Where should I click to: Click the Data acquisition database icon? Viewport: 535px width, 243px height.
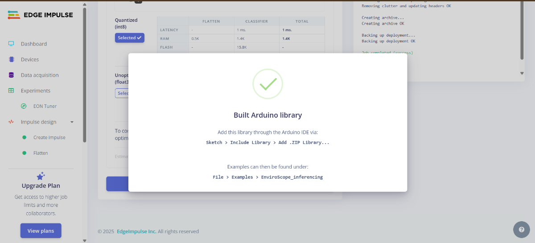tap(11, 75)
